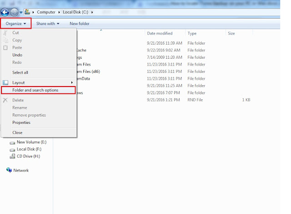Click the Paste clipboard icon
291x214 pixels.
click(5, 47)
